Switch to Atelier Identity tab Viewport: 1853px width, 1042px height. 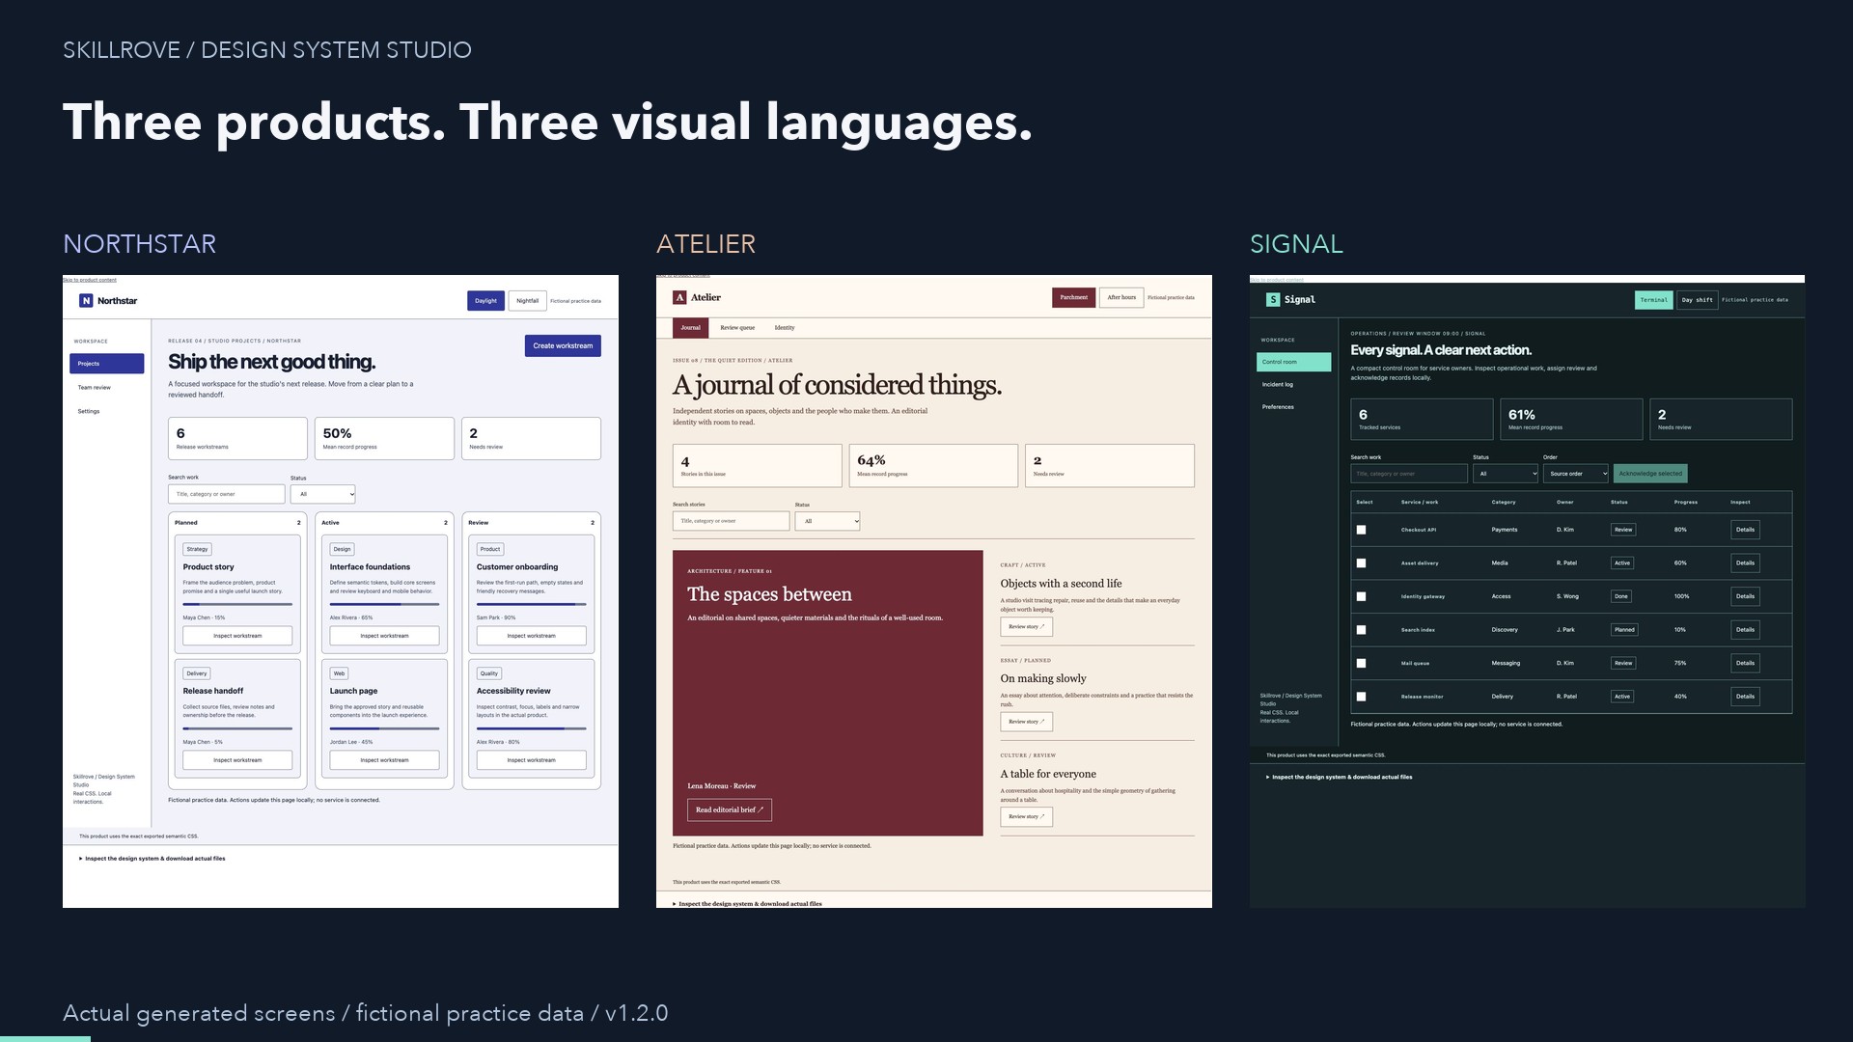click(x=785, y=328)
